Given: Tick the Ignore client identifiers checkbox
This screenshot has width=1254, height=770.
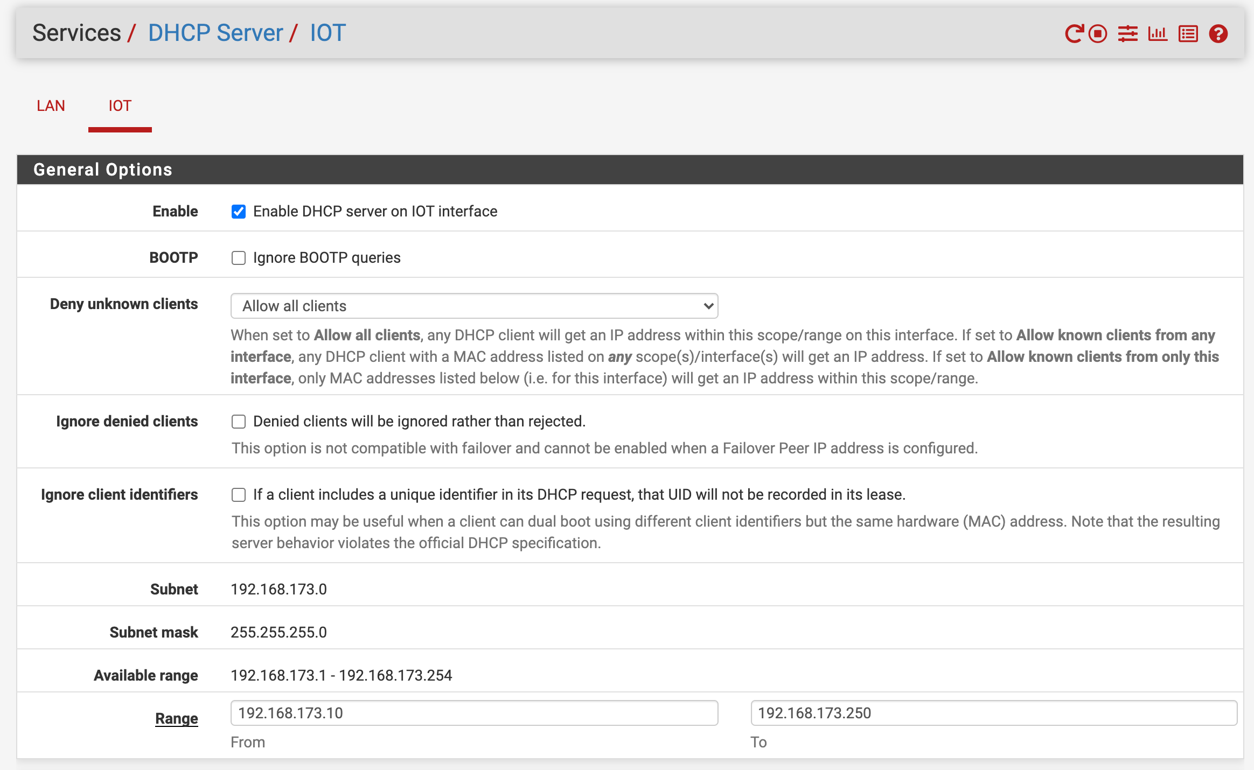Looking at the screenshot, I should 239,495.
